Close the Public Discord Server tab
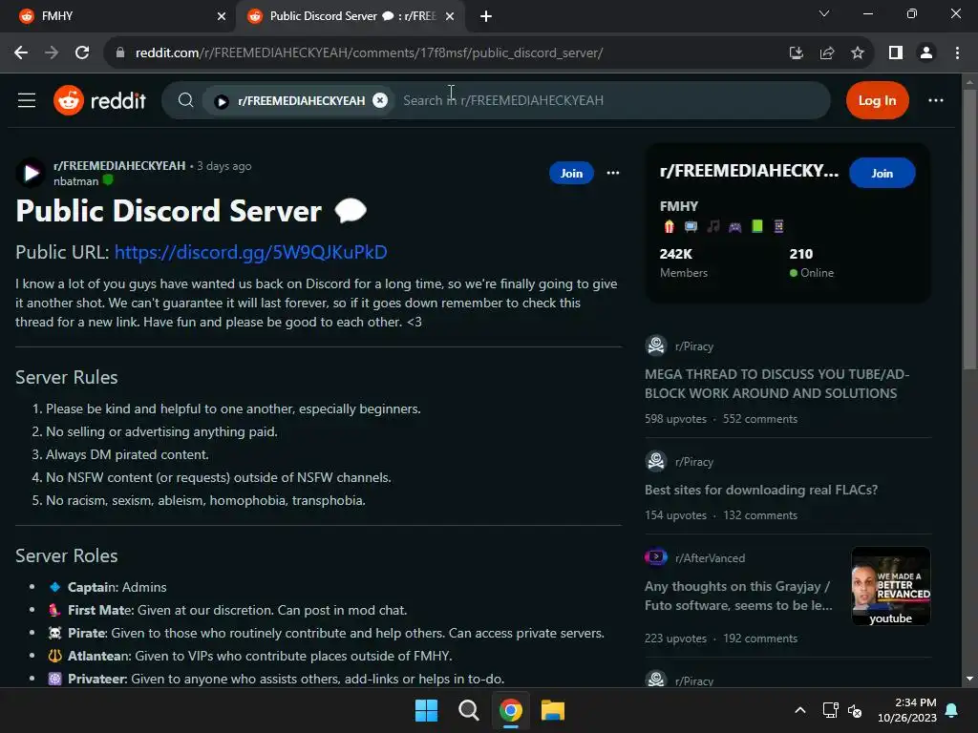 pos(450,16)
